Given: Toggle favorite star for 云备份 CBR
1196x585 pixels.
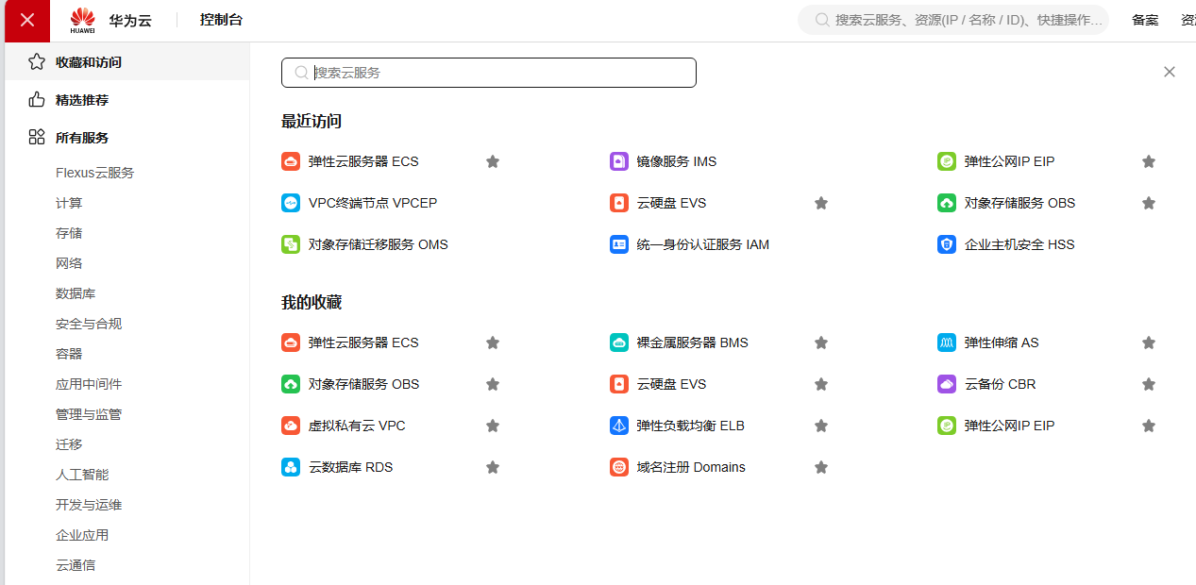Looking at the screenshot, I should [x=1149, y=384].
